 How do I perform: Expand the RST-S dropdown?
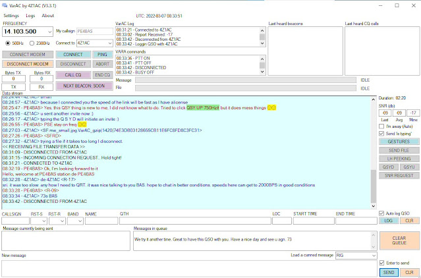point(44,221)
